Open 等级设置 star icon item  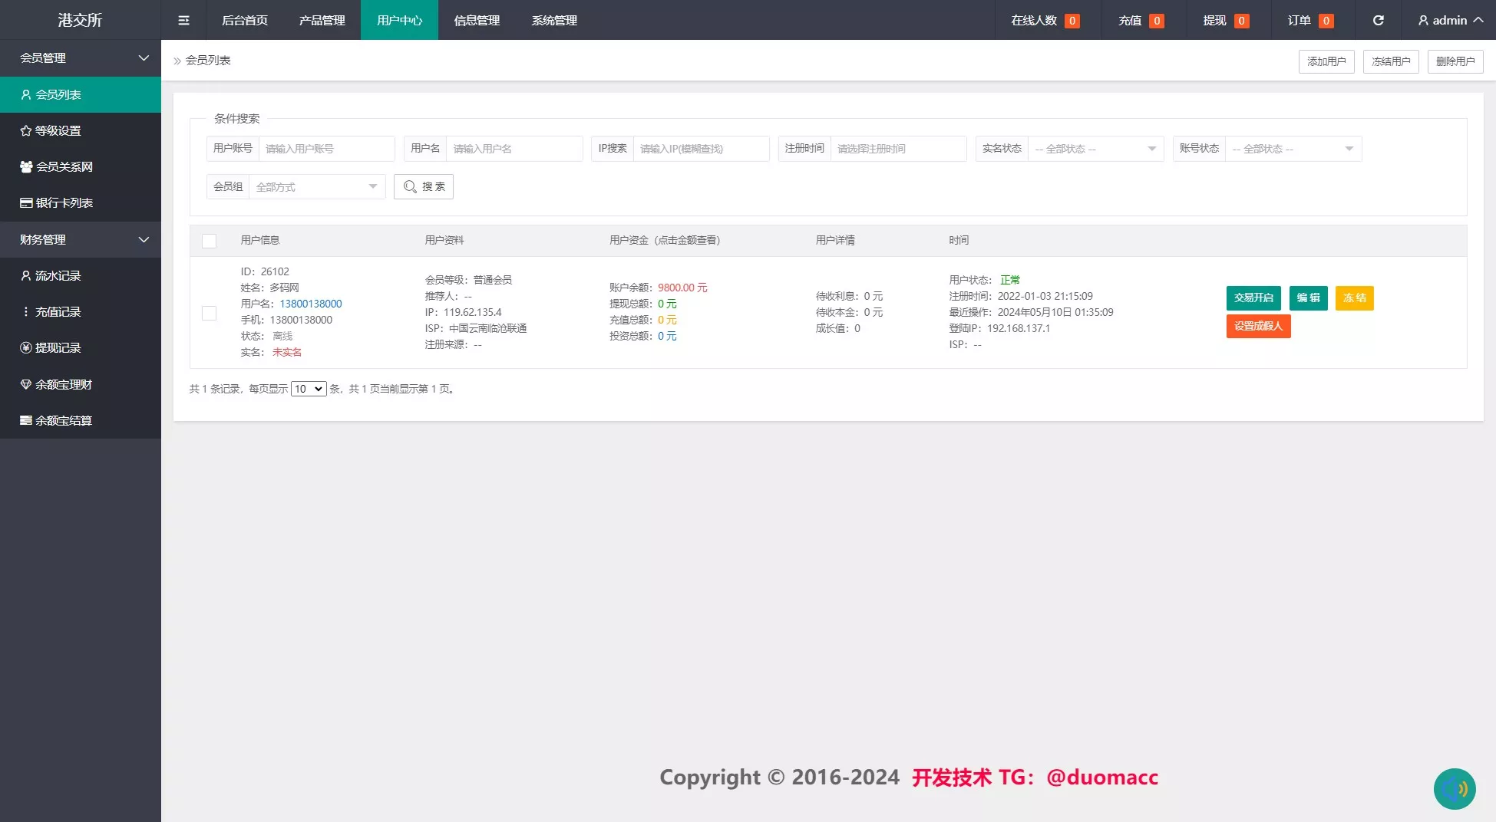(58, 130)
